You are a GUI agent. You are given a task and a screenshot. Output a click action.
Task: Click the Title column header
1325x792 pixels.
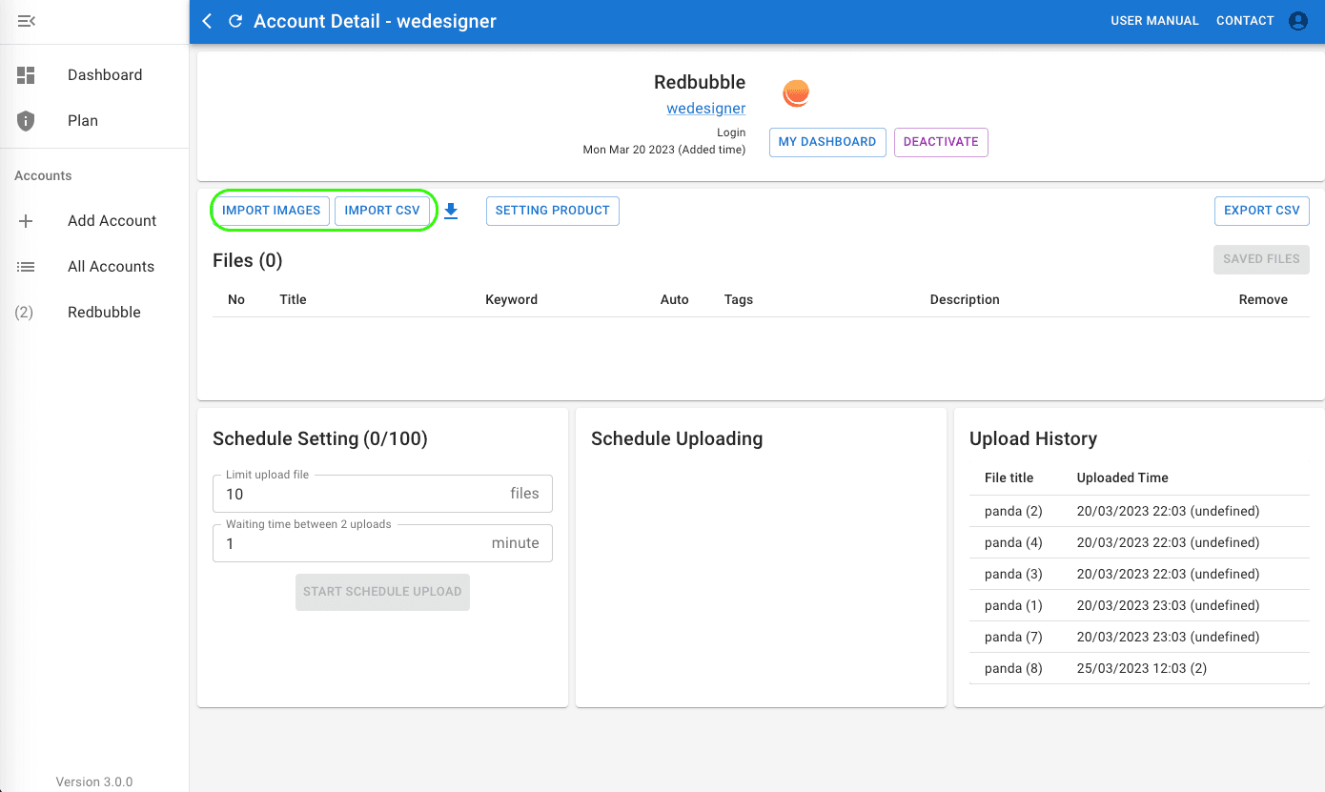coord(293,299)
